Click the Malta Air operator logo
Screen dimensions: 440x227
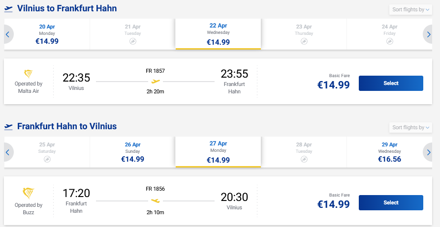point(29,74)
